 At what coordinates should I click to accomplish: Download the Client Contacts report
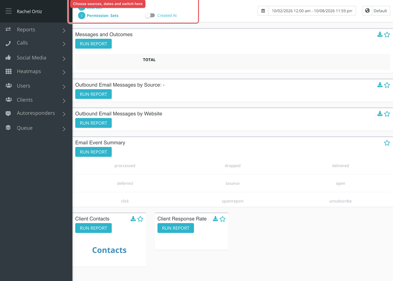133,219
